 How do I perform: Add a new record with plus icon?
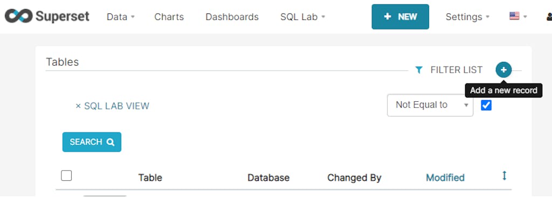click(503, 69)
